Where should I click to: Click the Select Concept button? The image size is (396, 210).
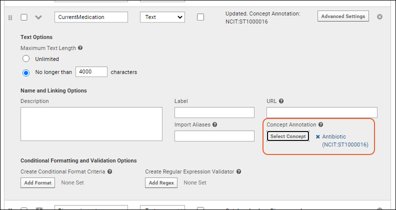(288, 136)
